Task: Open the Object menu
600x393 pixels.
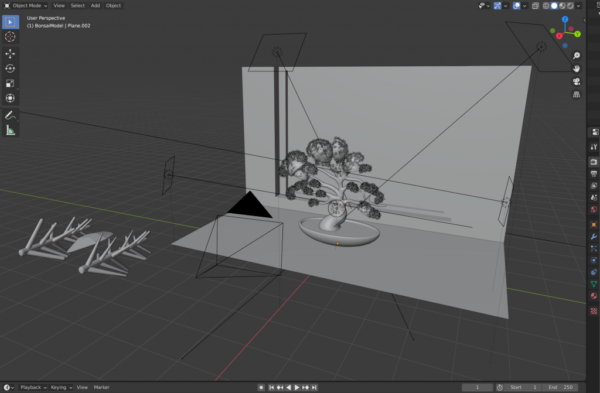Action: (x=113, y=6)
